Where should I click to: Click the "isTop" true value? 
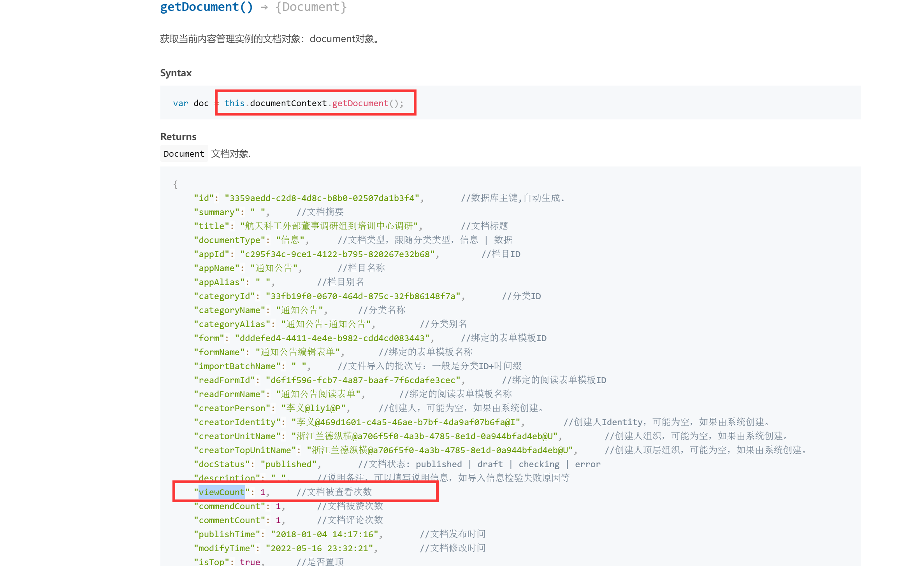(250, 562)
